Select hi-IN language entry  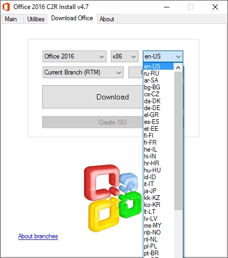point(158,156)
